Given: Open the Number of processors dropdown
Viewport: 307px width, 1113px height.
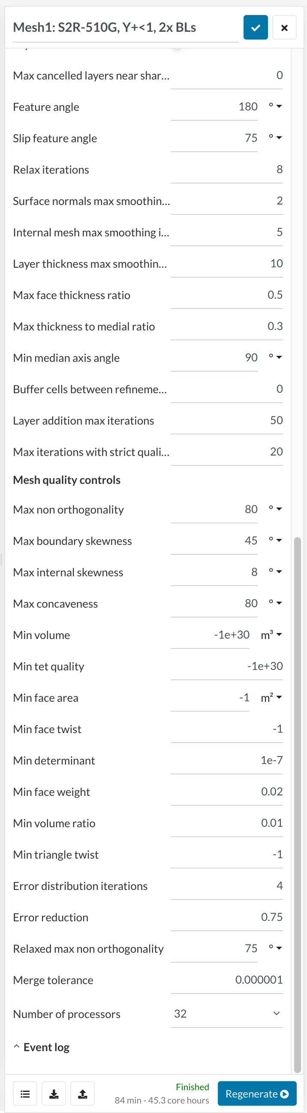Looking at the screenshot, I should coord(226,1014).
